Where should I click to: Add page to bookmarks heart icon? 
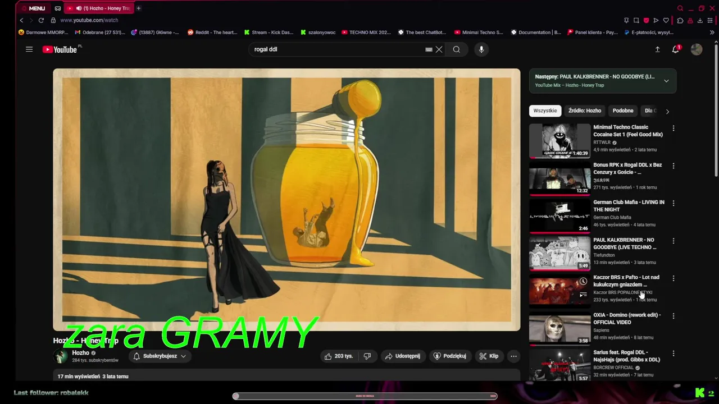click(666, 20)
